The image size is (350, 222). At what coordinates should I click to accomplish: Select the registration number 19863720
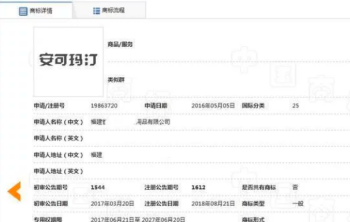click(x=104, y=106)
